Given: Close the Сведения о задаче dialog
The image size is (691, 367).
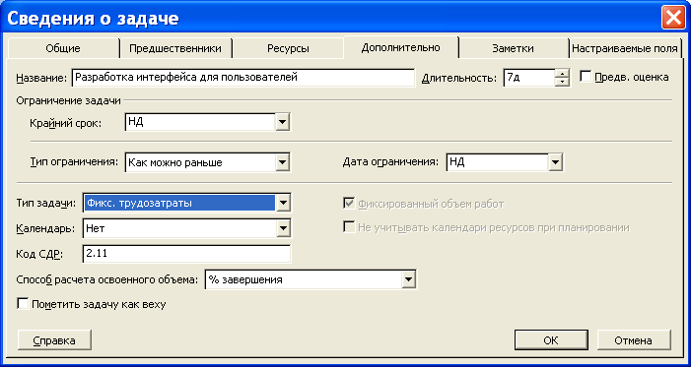Looking at the screenshot, I should [673, 19].
